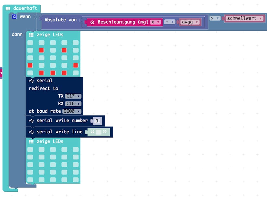Click the grid icon on the first zeige LEDs block

click(x=31, y=35)
